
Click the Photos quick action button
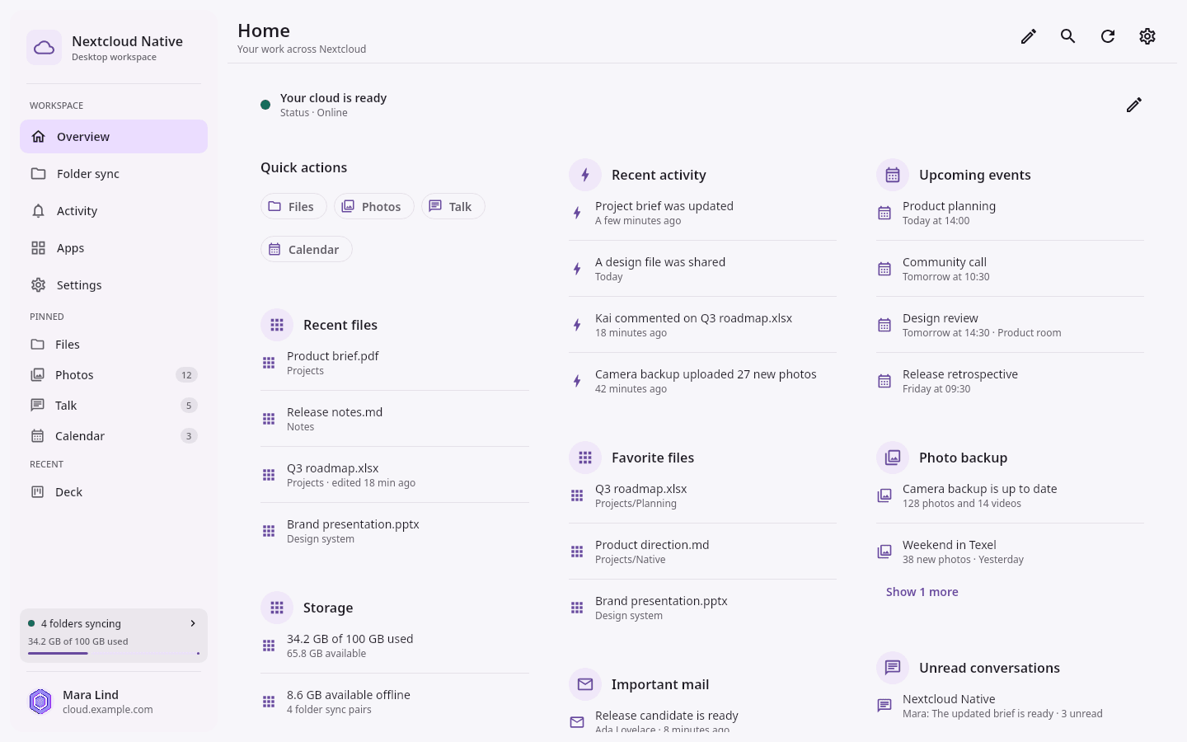pyautogui.click(x=374, y=206)
